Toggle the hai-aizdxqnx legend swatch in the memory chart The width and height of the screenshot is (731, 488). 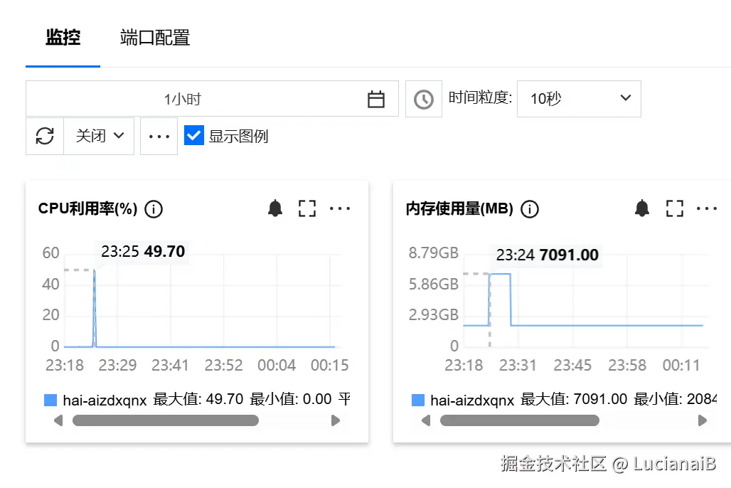(418, 400)
